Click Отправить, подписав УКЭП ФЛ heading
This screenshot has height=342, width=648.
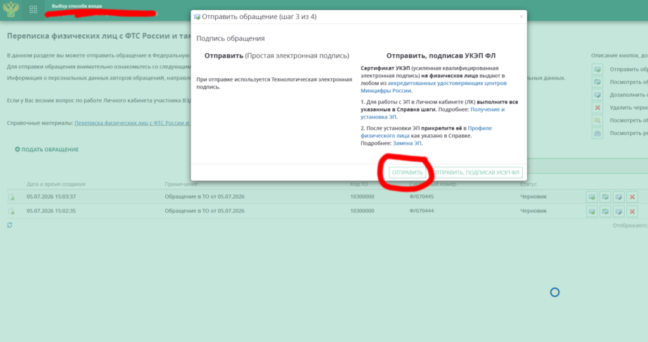440,55
